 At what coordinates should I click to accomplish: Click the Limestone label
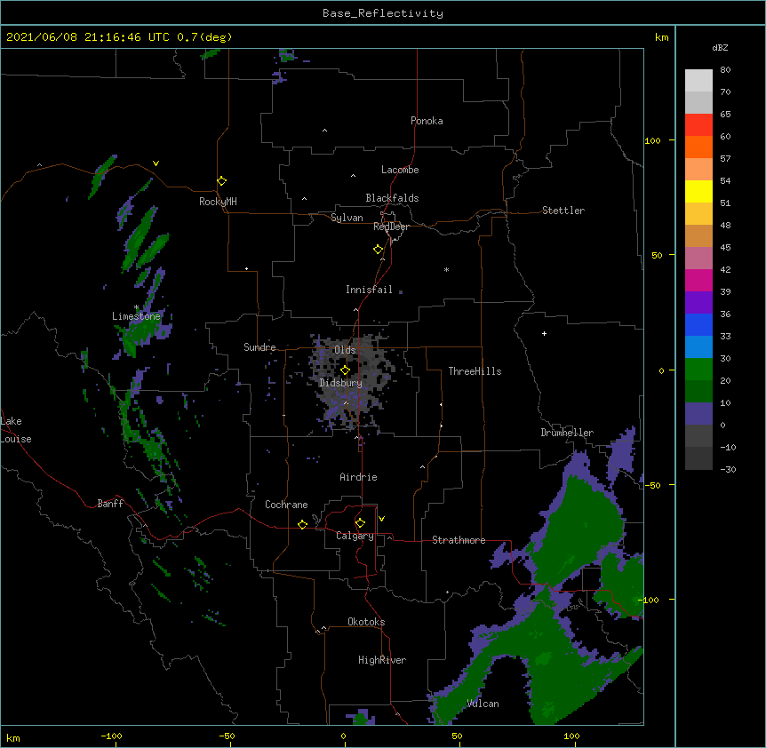point(136,316)
